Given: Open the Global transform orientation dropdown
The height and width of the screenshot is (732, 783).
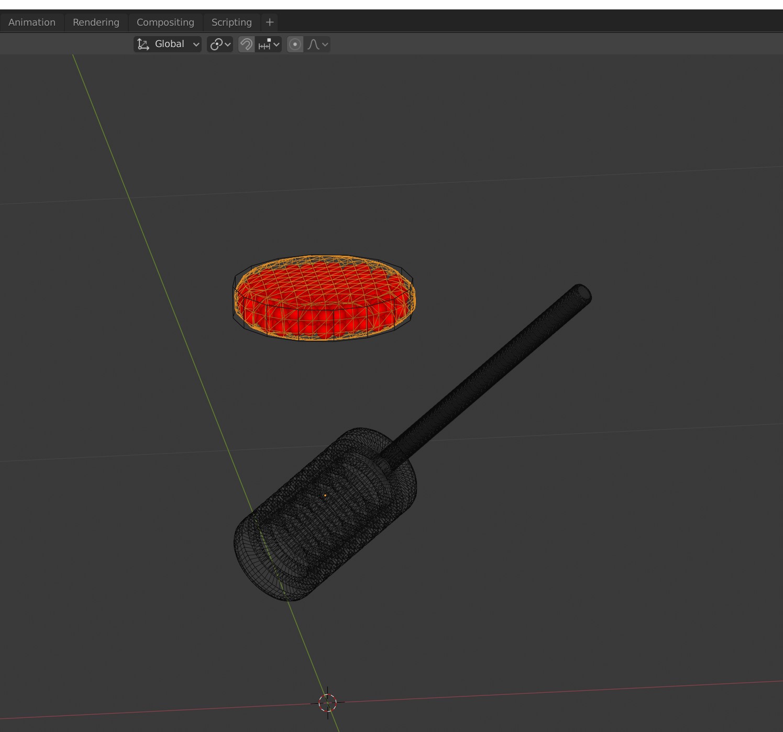Looking at the screenshot, I should pos(168,44).
